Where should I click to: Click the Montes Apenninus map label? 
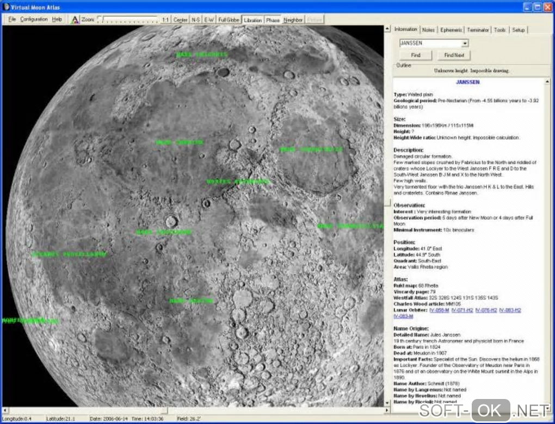pos(238,182)
